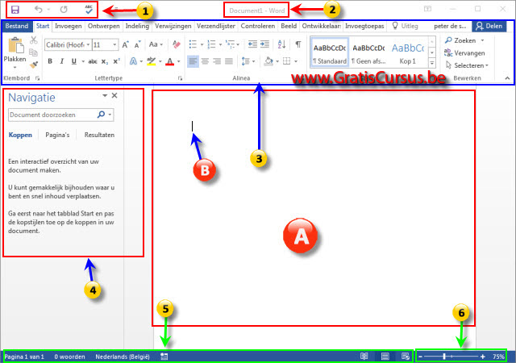Show the Pagina's tab in Navigatie

(x=57, y=135)
